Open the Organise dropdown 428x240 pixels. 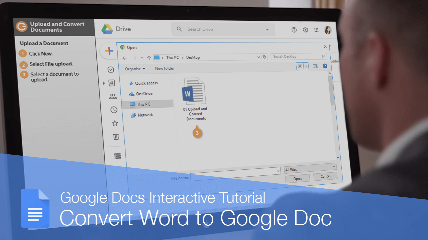[135, 68]
